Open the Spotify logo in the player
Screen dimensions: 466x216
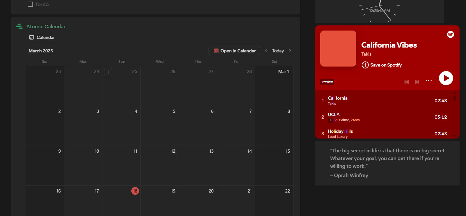pyautogui.click(x=451, y=34)
